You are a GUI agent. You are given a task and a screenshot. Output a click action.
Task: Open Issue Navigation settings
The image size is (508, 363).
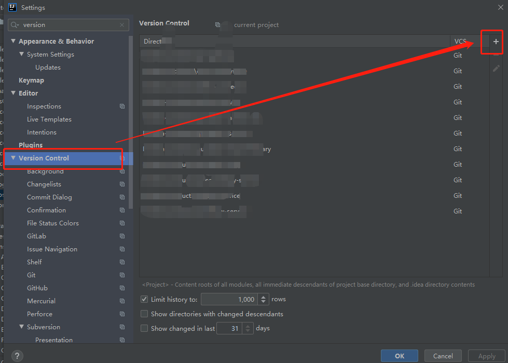(x=52, y=249)
